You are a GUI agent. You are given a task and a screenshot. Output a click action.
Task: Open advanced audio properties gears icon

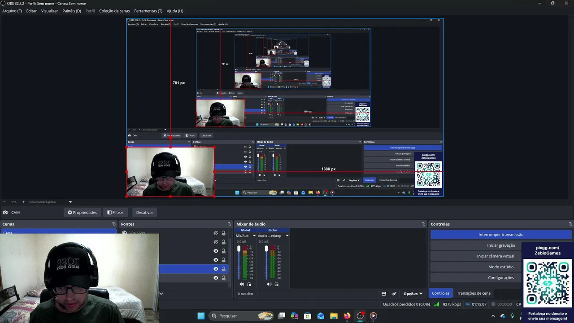coord(394,294)
